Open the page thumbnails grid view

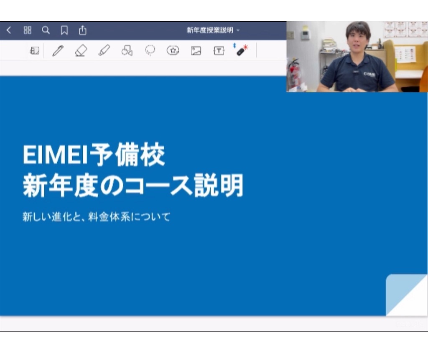[27, 30]
